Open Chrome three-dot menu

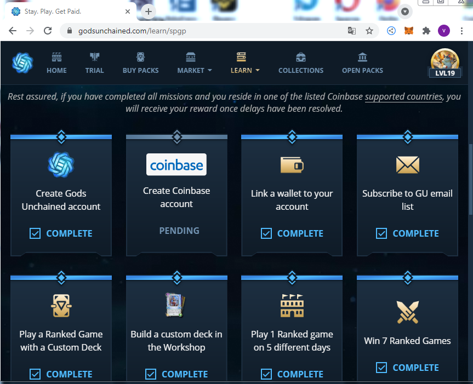461,31
